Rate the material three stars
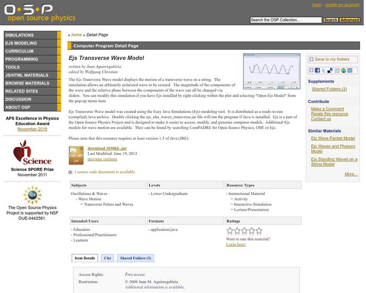Viewport: 366px width, 293px height. click(244, 231)
